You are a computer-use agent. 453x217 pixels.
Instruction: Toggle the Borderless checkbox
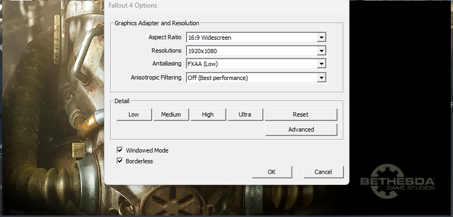click(x=120, y=161)
